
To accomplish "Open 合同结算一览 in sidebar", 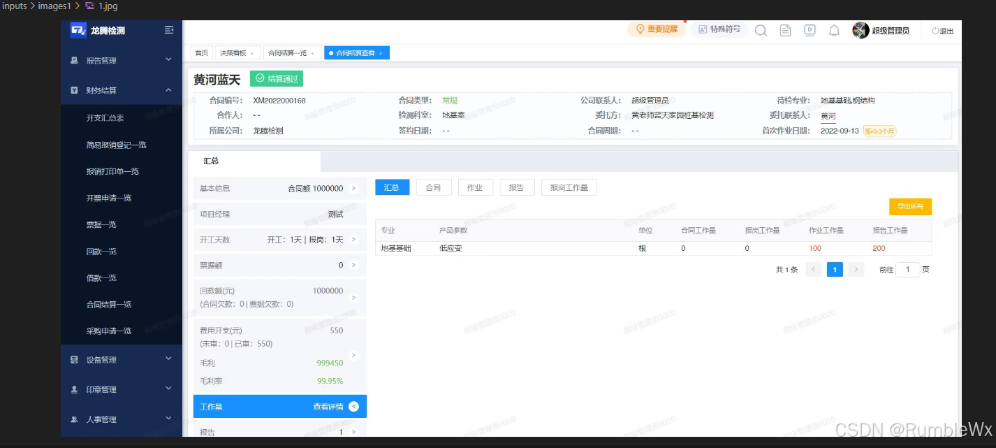I will click(x=109, y=304).
